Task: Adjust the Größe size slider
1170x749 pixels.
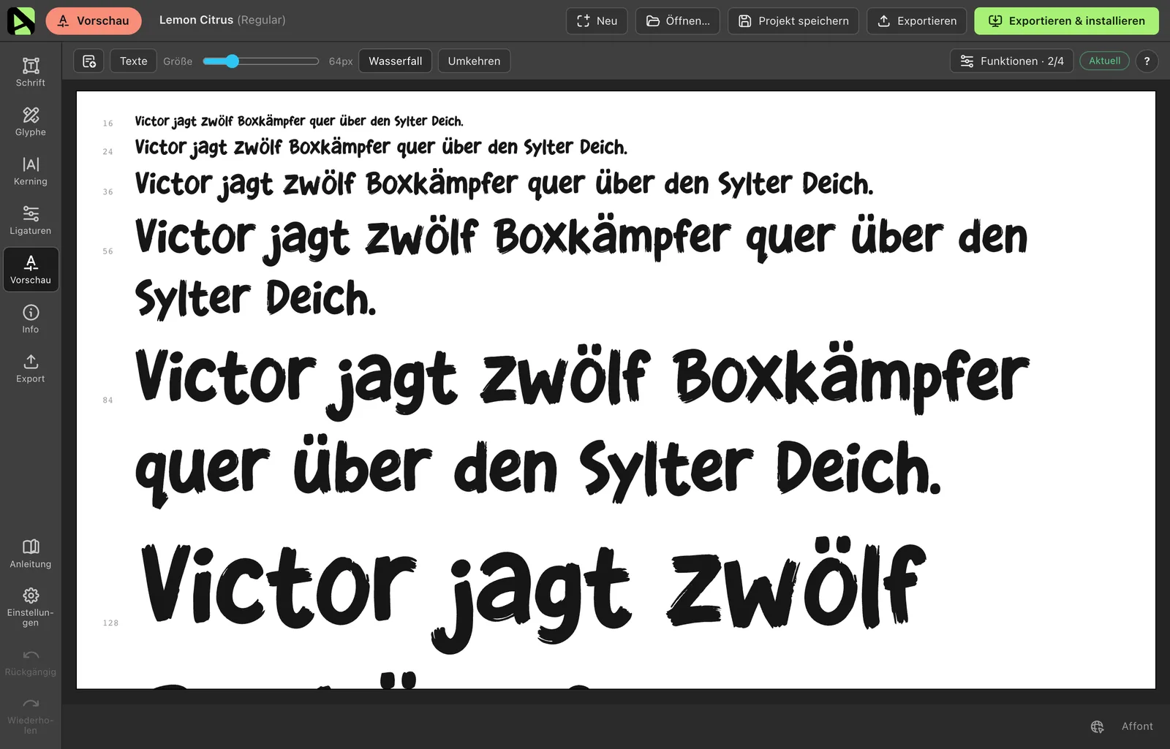Action: (x=260, y=61)
